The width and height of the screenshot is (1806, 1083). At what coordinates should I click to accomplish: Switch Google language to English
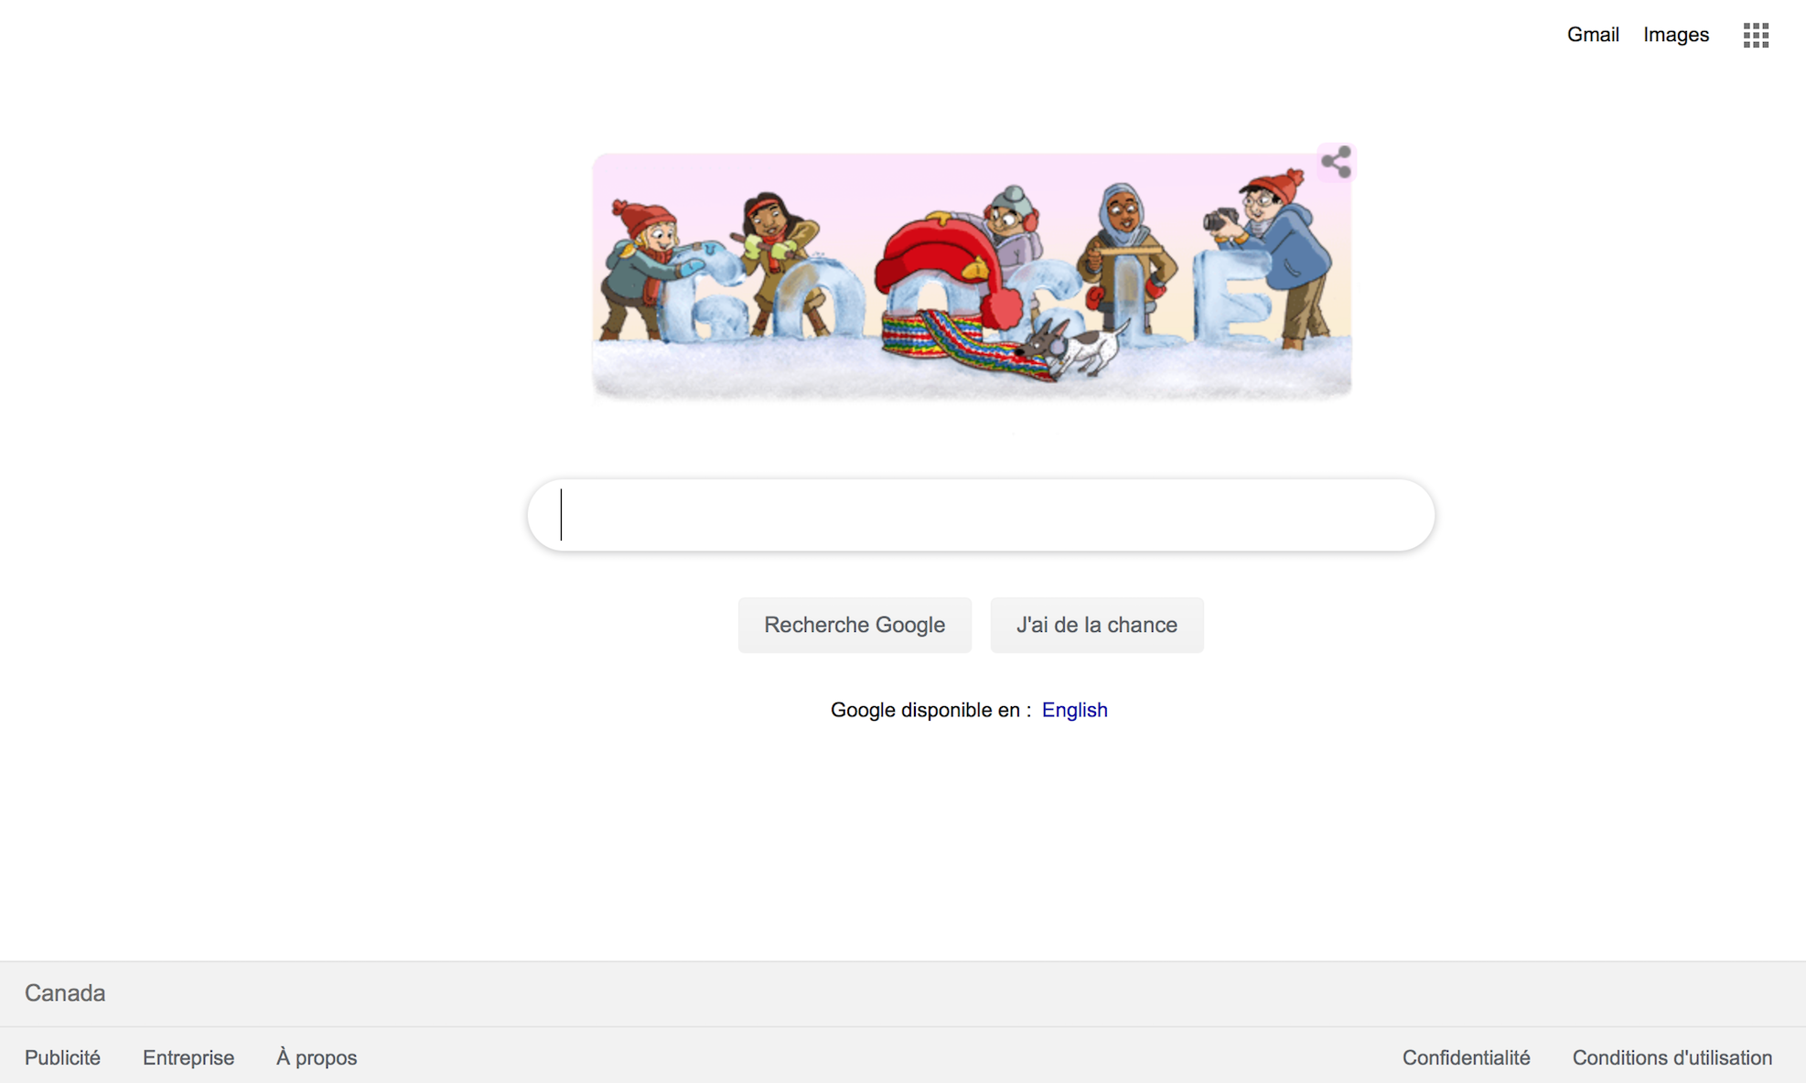[x=1075, y=710]
